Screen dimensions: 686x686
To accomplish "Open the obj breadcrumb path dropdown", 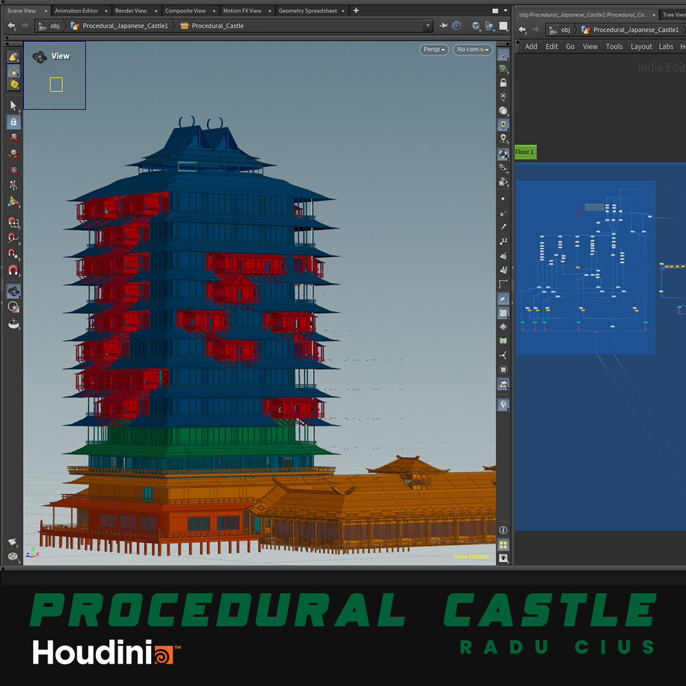I will coord(54,25).
